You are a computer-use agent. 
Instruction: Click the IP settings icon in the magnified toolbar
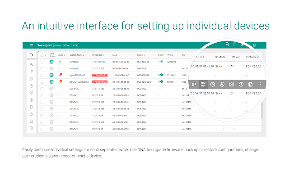click(x=194, y=84)
